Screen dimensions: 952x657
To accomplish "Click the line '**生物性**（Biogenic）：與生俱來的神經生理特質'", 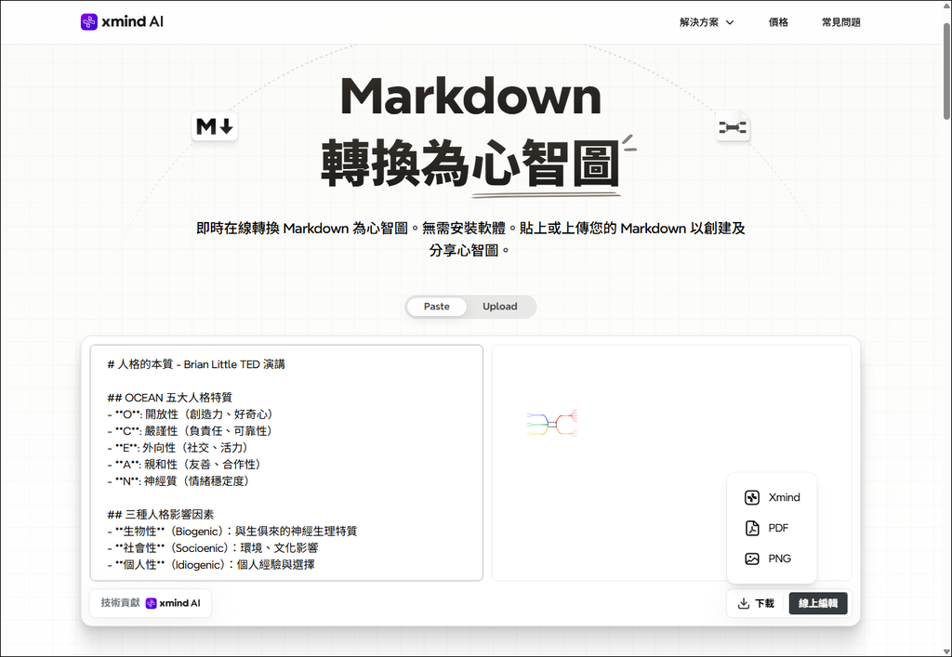I will [231, 532].
